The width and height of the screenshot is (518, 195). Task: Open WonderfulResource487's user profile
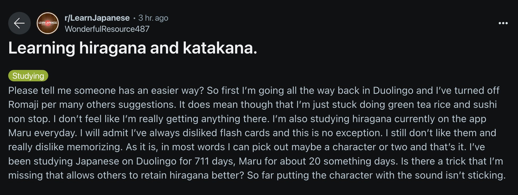tap(107, 29)
